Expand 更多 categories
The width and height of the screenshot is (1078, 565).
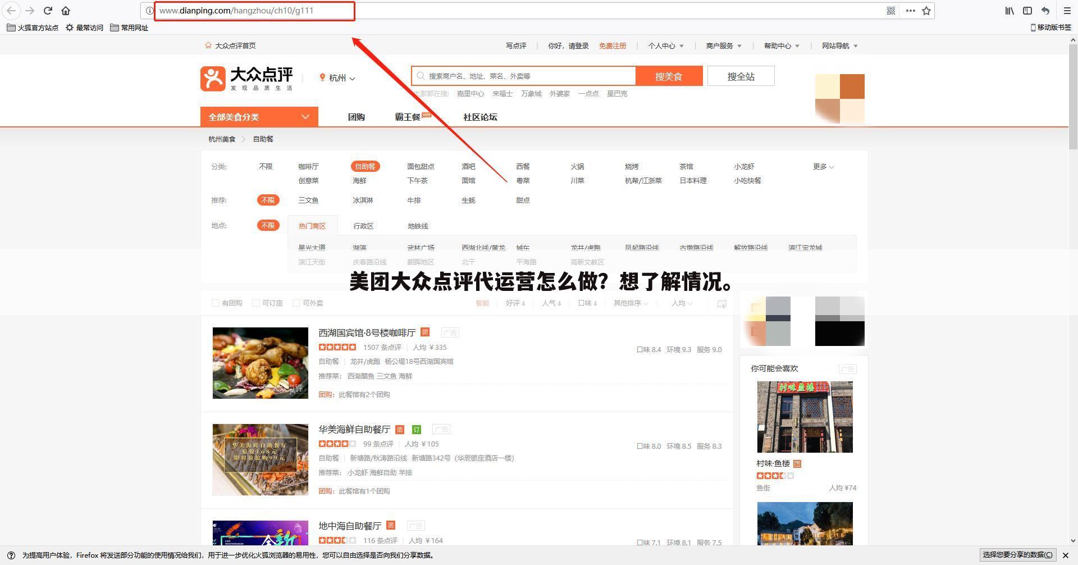823,166
